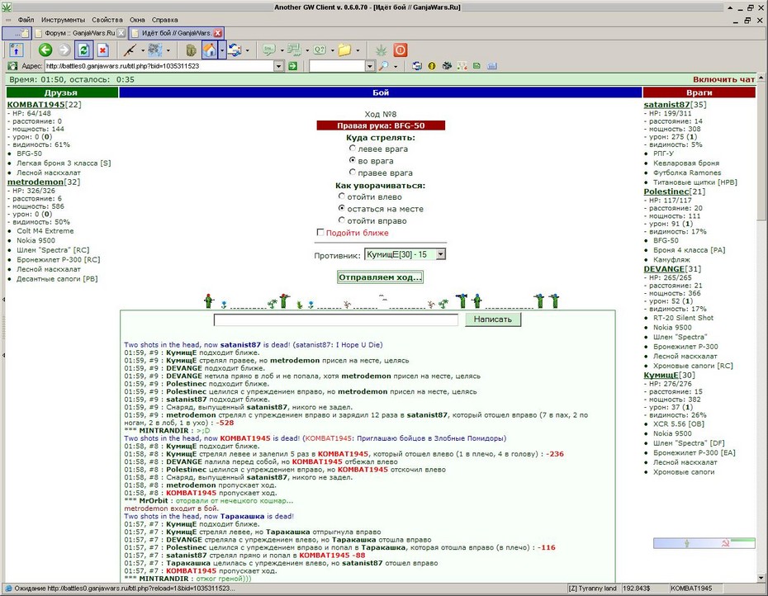Screen dimensions: 768x596
Task: Click the yellow folder toolbar icon
Action: pos(345,50)
